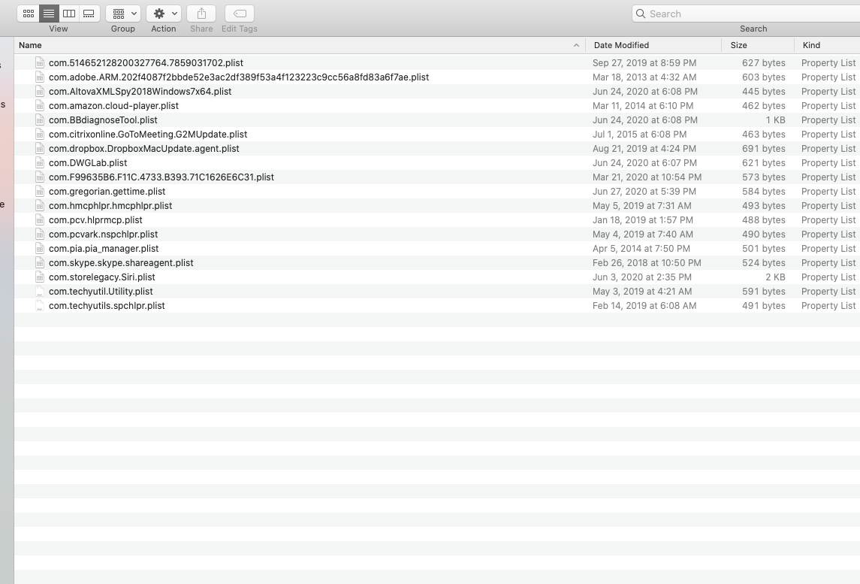
Task: Sort by the Size column header
Action: pos(758,45)
